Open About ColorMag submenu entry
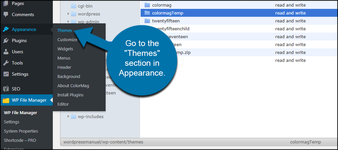The height and width of the screenshot is (150, 338). (73, 86)
